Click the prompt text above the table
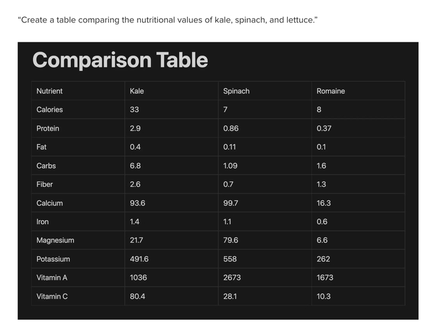438x331 pixels. [168, 21]
